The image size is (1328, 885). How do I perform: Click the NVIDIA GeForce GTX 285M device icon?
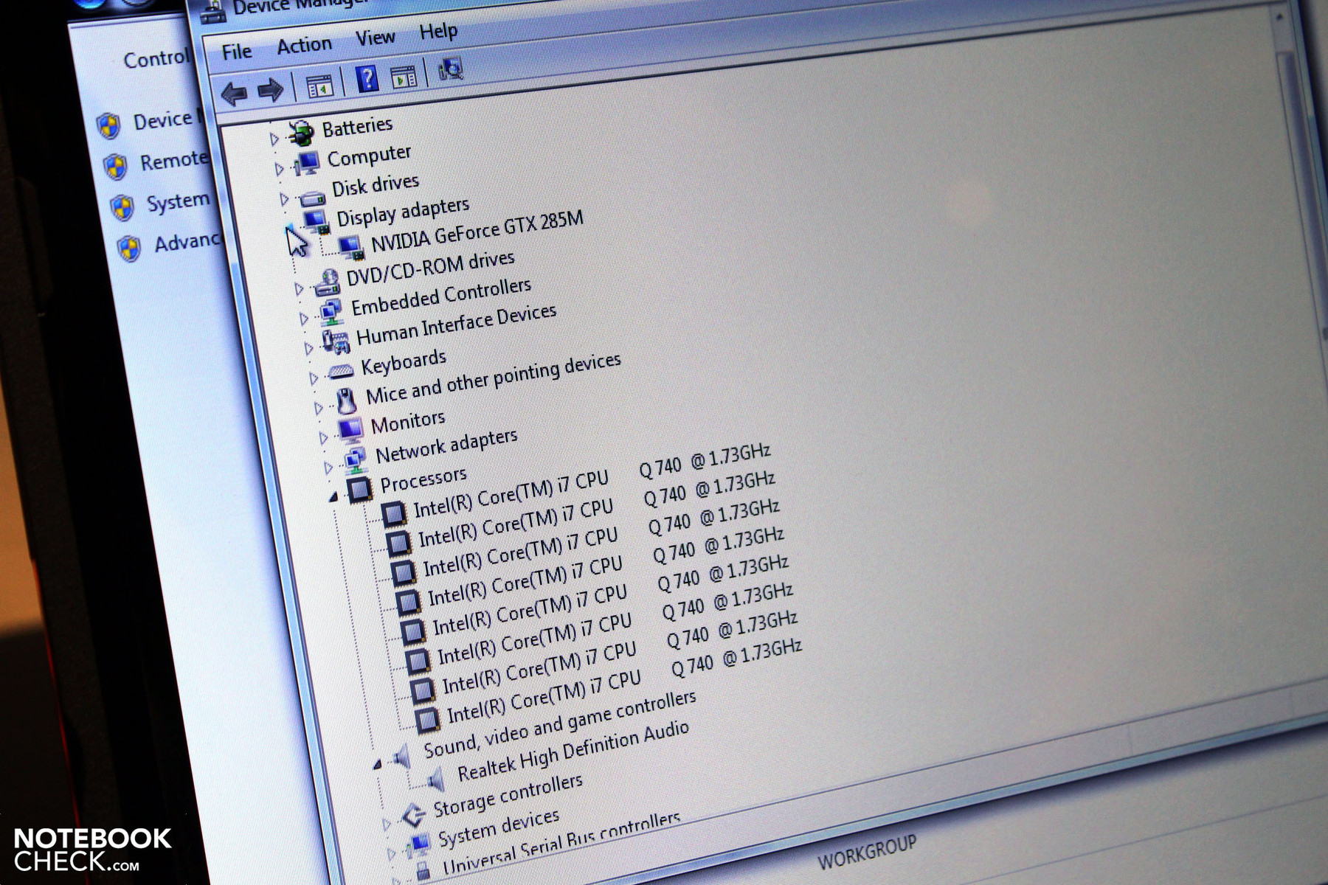click(x=351, y=248)
